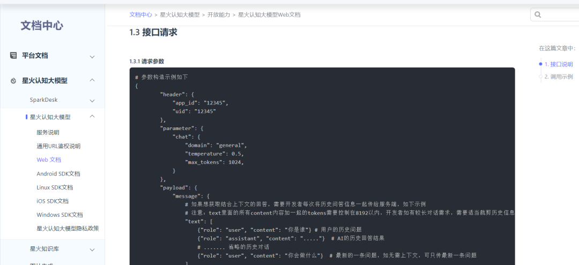Screen dimensions: 579x265
Task: Jump to 1. 接口说明 in outline
Action: pos(559,64)
